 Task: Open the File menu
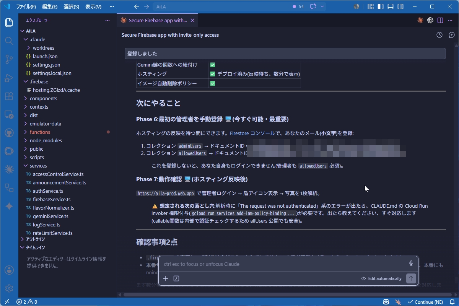click(26, 7)
